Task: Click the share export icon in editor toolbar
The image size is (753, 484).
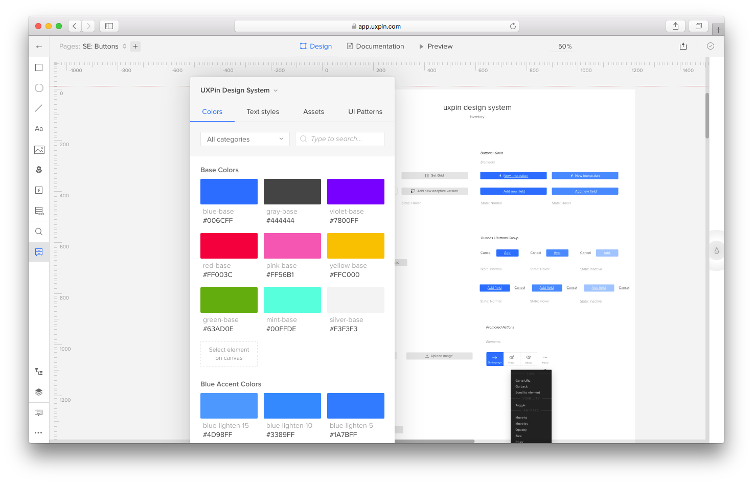Action: click(683, 46)
